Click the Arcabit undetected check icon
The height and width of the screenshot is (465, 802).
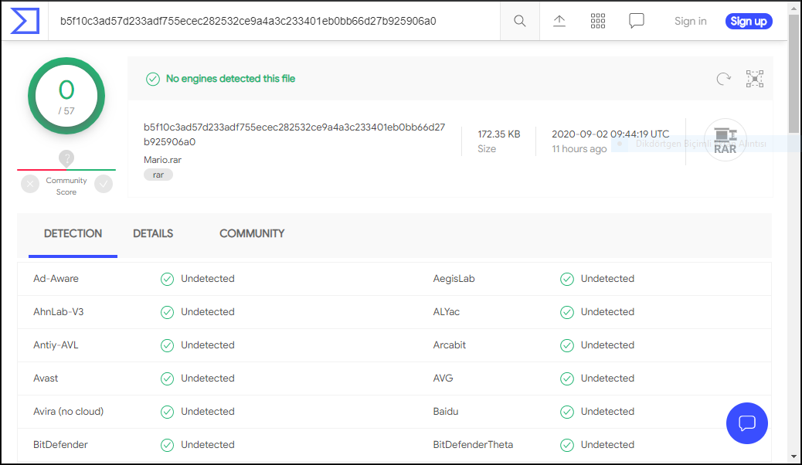pyautogui.click(x=566, y=345)
